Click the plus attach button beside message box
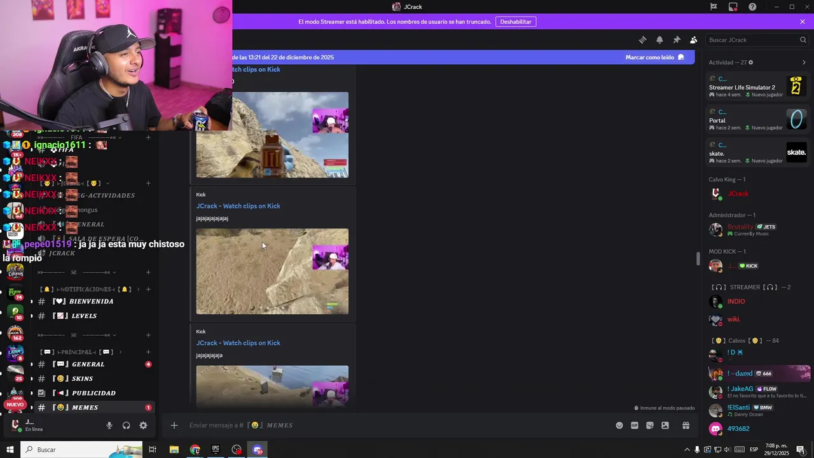814x458 pixels. point(174,426)
